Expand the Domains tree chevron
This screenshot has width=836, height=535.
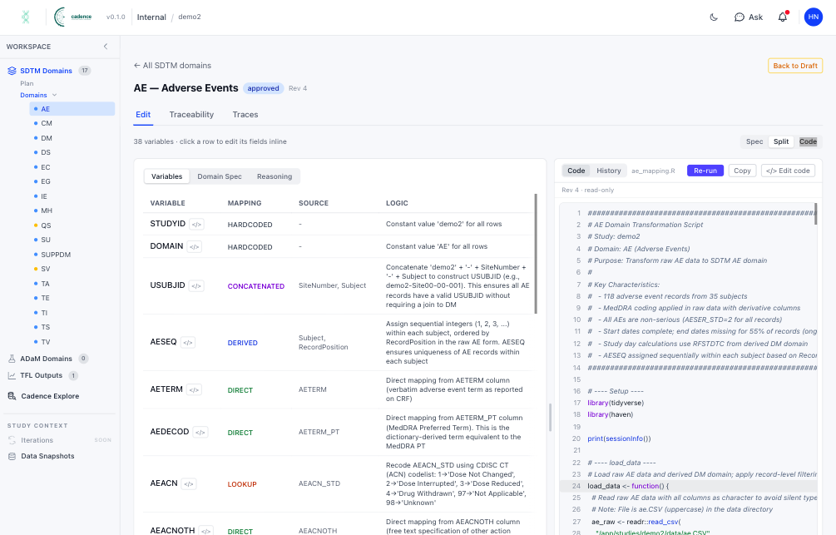click(x=54, y=95)
